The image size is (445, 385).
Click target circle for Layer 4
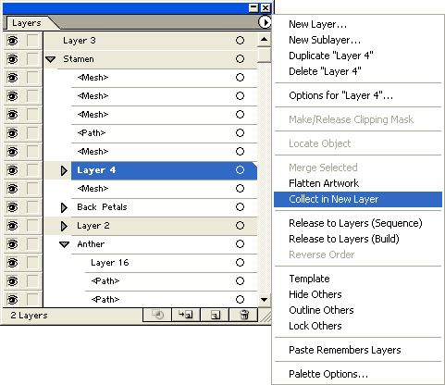pyautogui.click(x=240, y=170)
